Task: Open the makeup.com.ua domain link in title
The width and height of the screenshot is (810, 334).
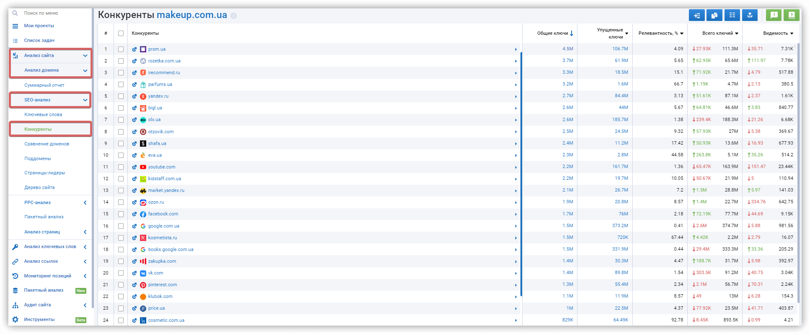Action: click(192, 15)
